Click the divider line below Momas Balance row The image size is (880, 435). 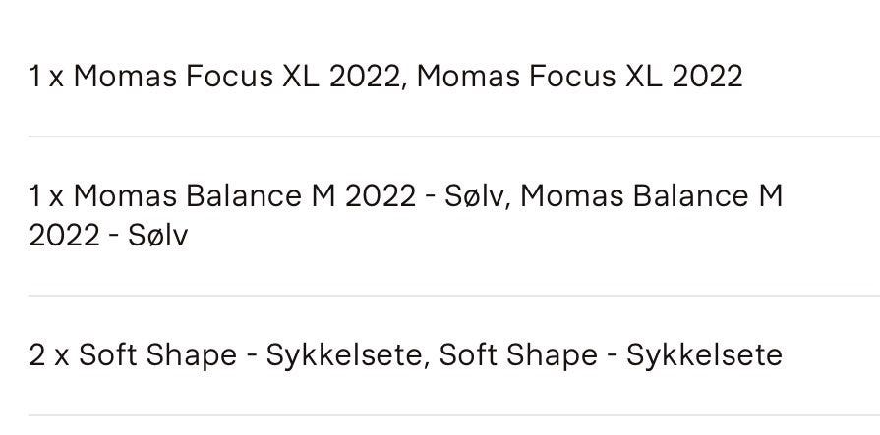(453, 296)
